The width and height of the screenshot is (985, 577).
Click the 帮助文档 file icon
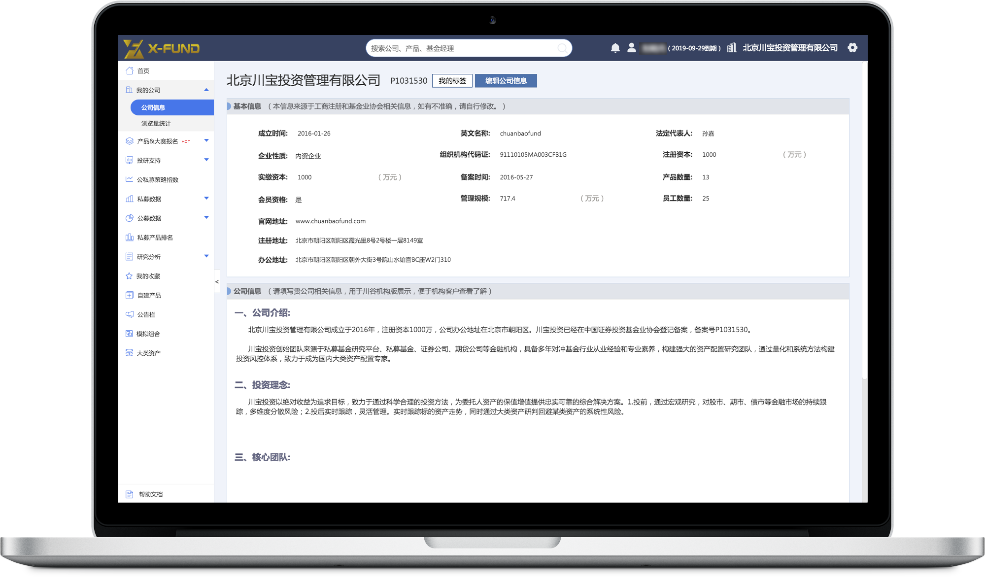click(x=130, y=494)
